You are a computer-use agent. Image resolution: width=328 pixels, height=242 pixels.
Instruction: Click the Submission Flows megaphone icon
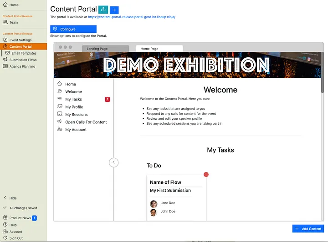click(x=5, y=60)
